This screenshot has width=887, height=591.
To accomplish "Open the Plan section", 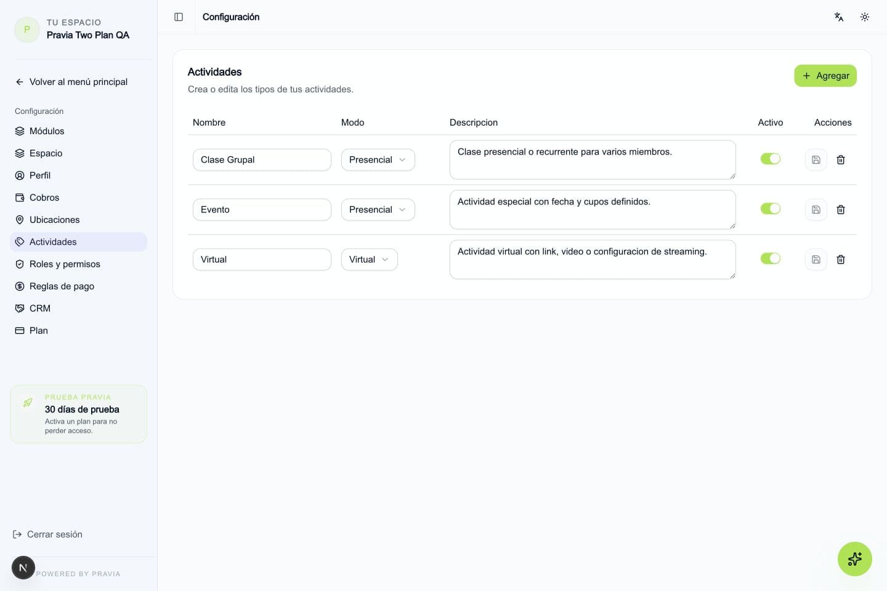I will click(x=79, y=331).
